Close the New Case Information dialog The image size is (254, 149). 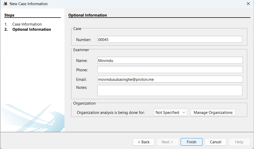[248, 4]
